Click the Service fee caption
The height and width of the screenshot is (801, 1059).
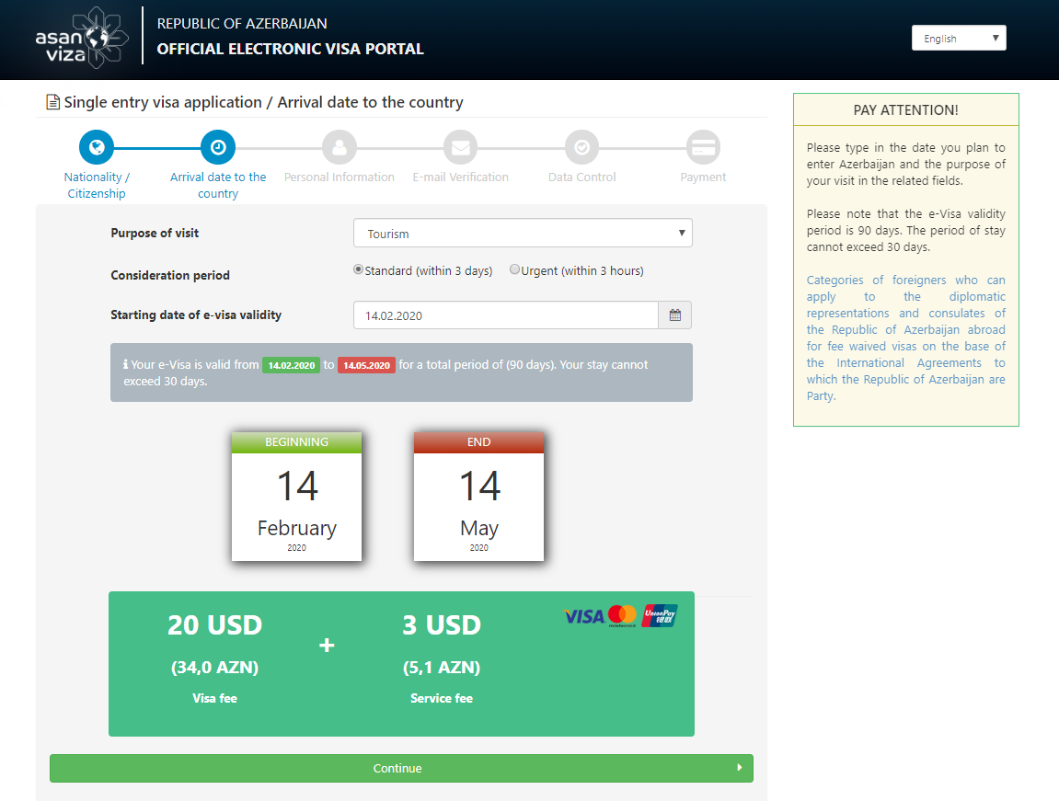442,698
